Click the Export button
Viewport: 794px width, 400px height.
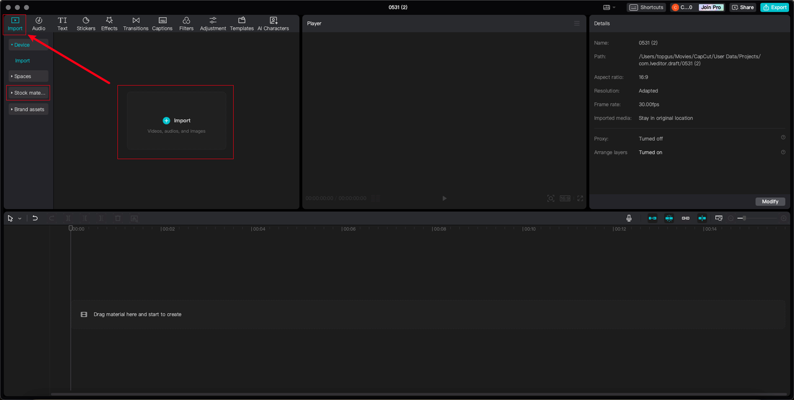click(x=775, y=7)
